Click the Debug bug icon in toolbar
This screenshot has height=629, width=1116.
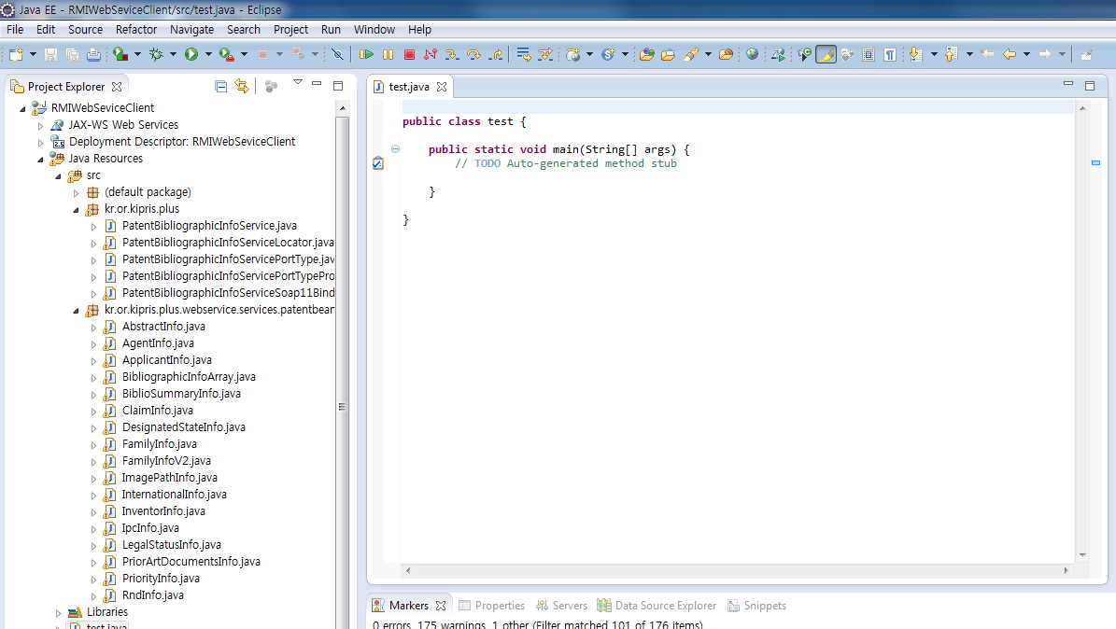coord(156,55)
